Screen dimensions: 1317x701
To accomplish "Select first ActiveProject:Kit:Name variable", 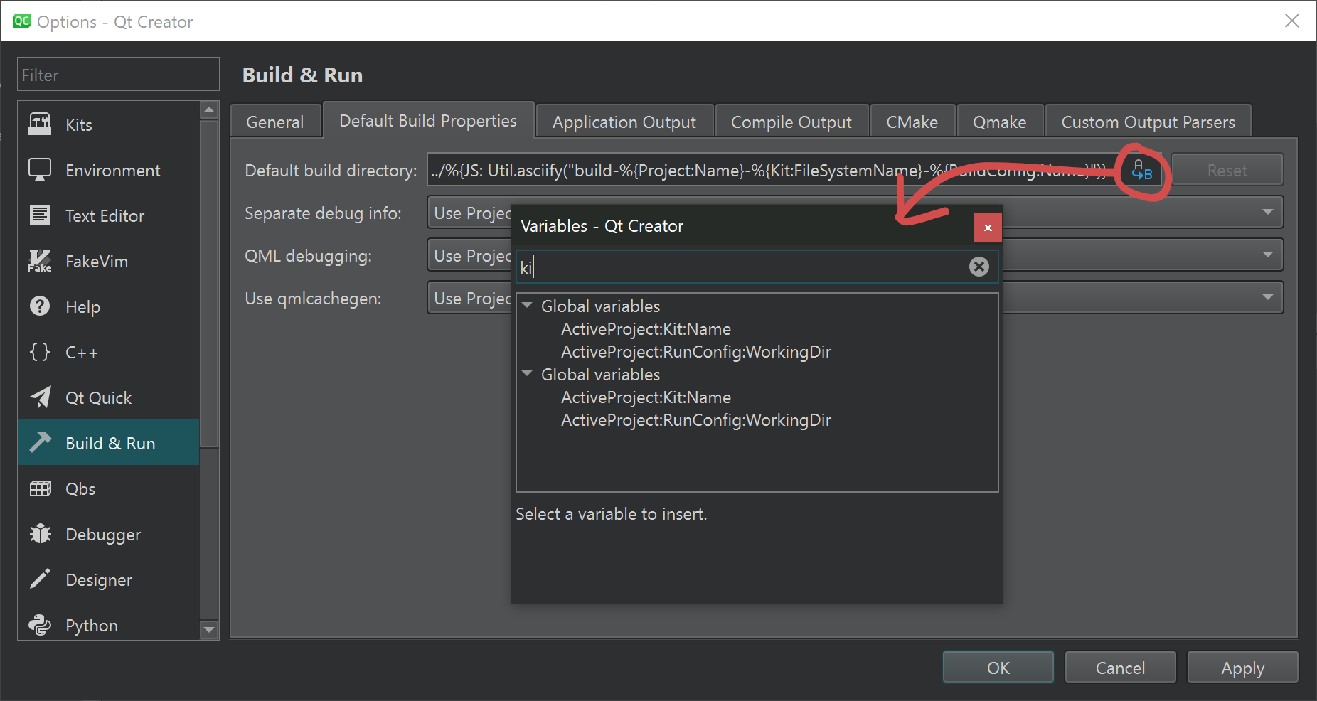I will click(x=646, y=329).
